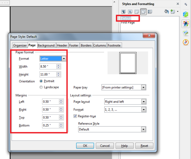Switch to the Header tab
The width and height of the screenshot is (191, 159).
[62, 45]
